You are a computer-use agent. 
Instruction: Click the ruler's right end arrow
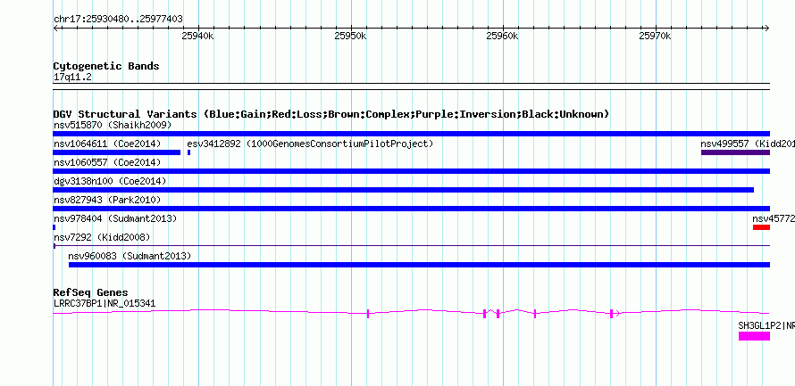[x=767, y=29]
